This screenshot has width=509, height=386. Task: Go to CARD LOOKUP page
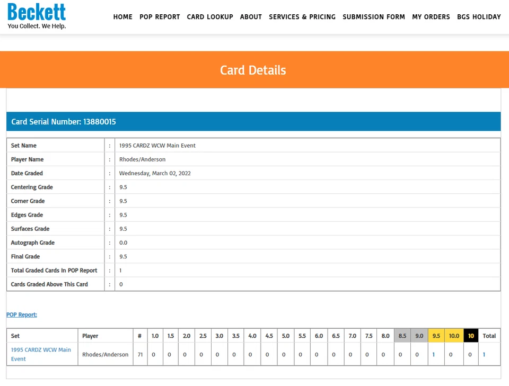tap(210, 17)
